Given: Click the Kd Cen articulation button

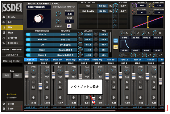Looking at the screenshot, I should point(103,6).
